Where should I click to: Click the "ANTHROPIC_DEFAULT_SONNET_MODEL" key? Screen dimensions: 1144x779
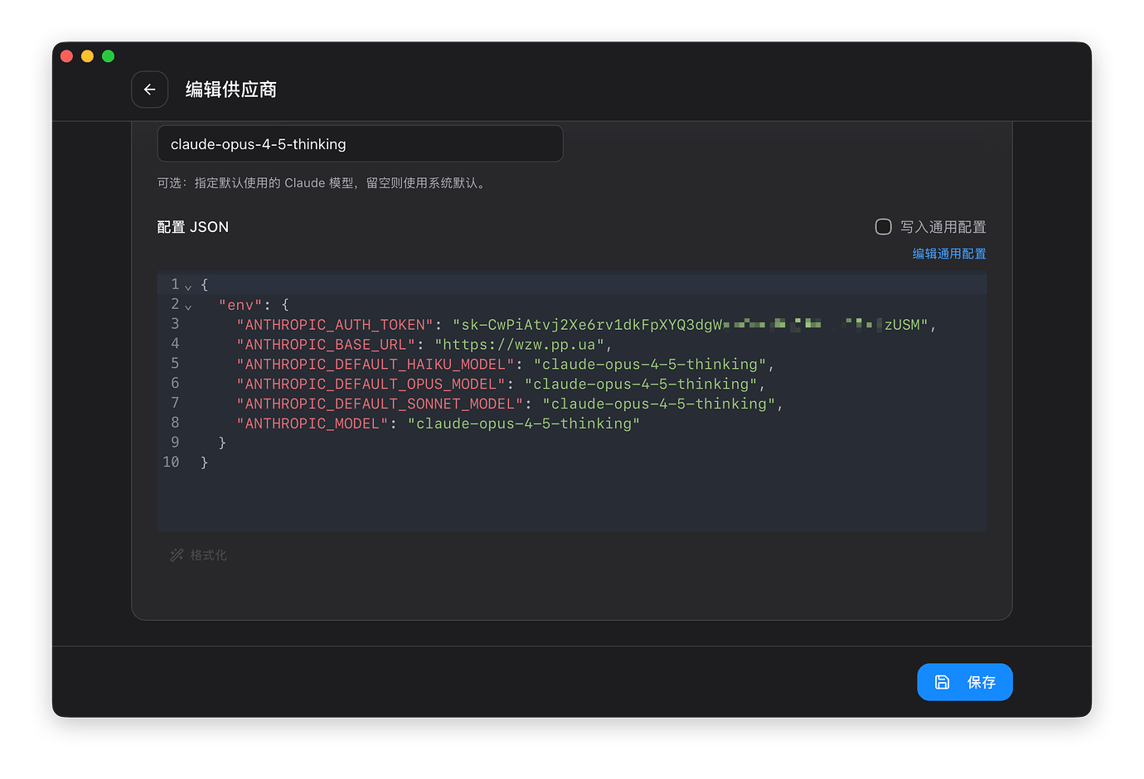click(x=380, y=404)
